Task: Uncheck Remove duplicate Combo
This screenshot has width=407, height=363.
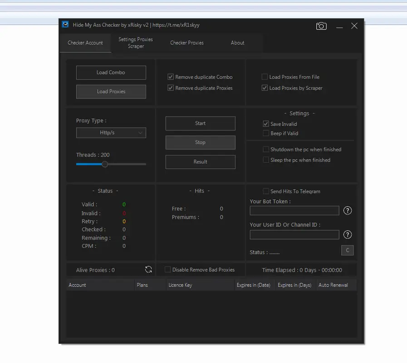Action: (x=171, y=77)
